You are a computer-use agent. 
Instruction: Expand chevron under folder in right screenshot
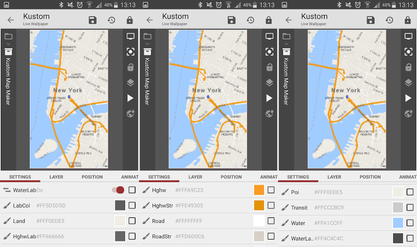286,44
